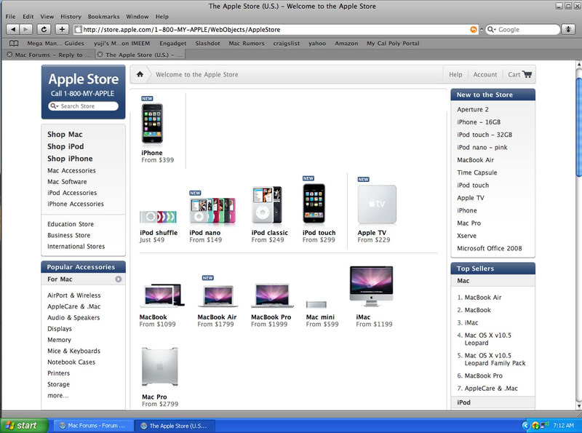Image resolution: width=582 pixels, height=433 pixels.
Task: Open the Search Store magnifier dropdown
Action: (54, 106)
